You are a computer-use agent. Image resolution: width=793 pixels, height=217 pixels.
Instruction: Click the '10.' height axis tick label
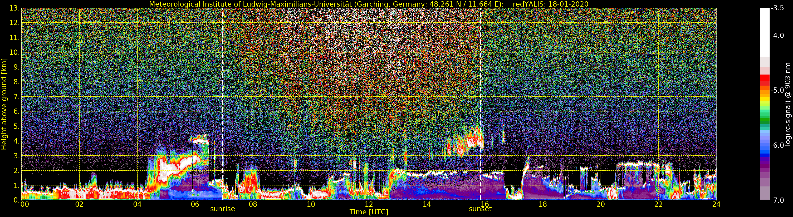tap(14, 53)
